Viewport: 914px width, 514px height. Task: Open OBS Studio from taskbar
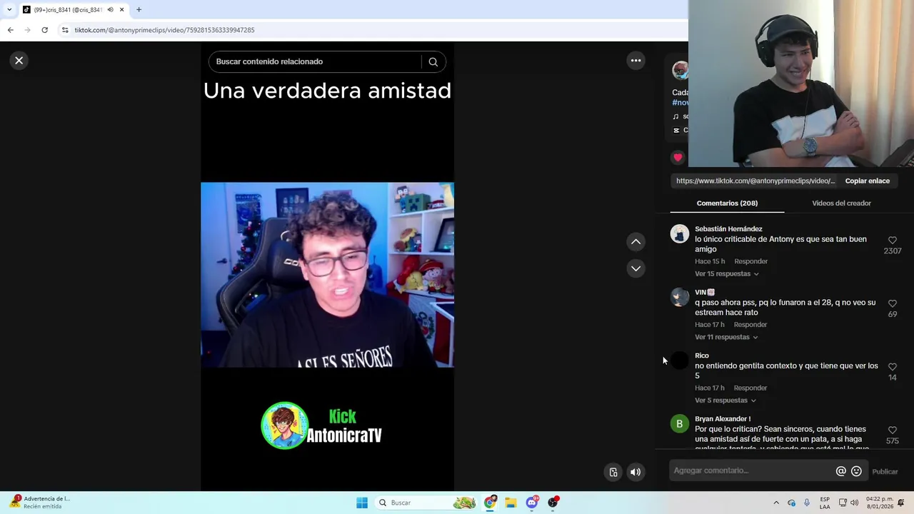[x=553, y=503]
